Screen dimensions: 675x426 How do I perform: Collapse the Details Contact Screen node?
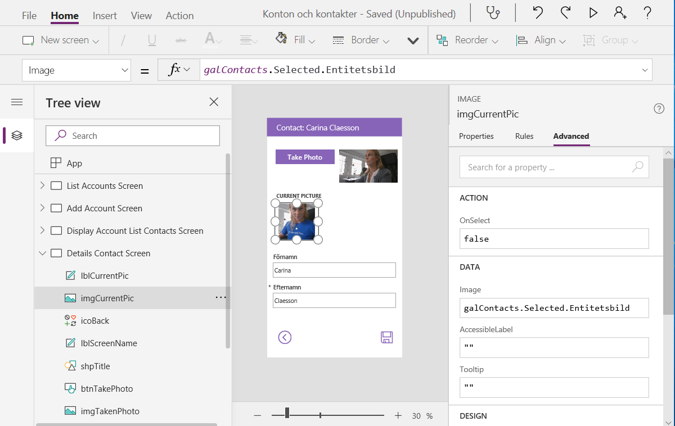(43, 253)
